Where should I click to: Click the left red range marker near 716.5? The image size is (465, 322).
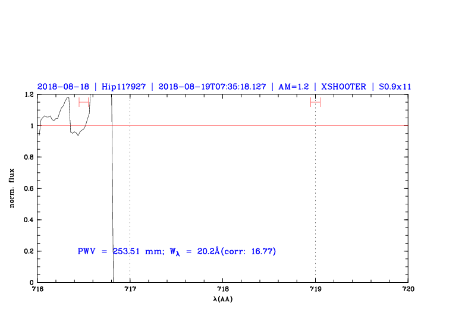point(84,102)
